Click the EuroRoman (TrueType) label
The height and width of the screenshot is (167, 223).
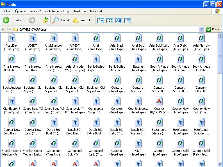(180, 131)
